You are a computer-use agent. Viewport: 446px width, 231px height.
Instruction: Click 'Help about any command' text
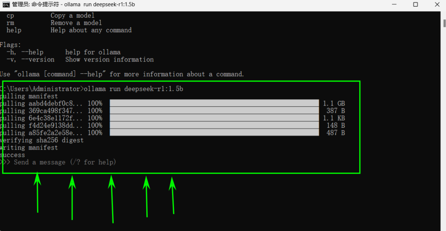[91, 30]
